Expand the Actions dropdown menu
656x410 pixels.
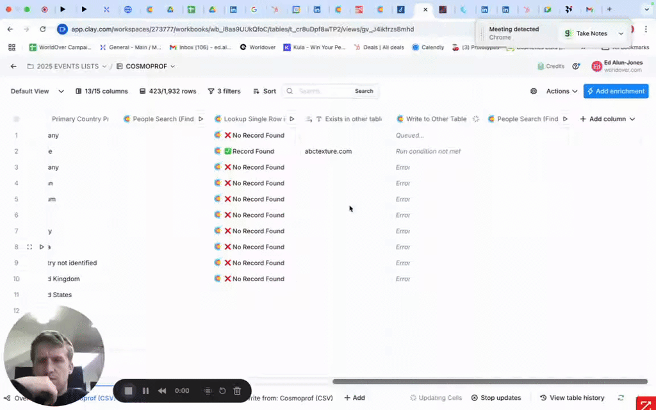tap(562, 92)
